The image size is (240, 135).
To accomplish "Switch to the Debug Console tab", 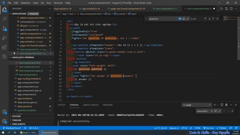I will click(91, 105).
